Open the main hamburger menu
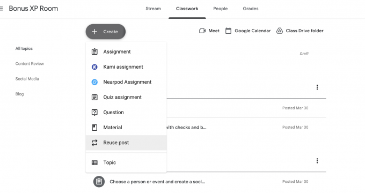The height and width of the screenshot is (193, 365). pos(2,9)
